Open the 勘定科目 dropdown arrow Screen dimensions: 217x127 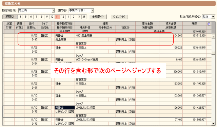pos(53,11)
